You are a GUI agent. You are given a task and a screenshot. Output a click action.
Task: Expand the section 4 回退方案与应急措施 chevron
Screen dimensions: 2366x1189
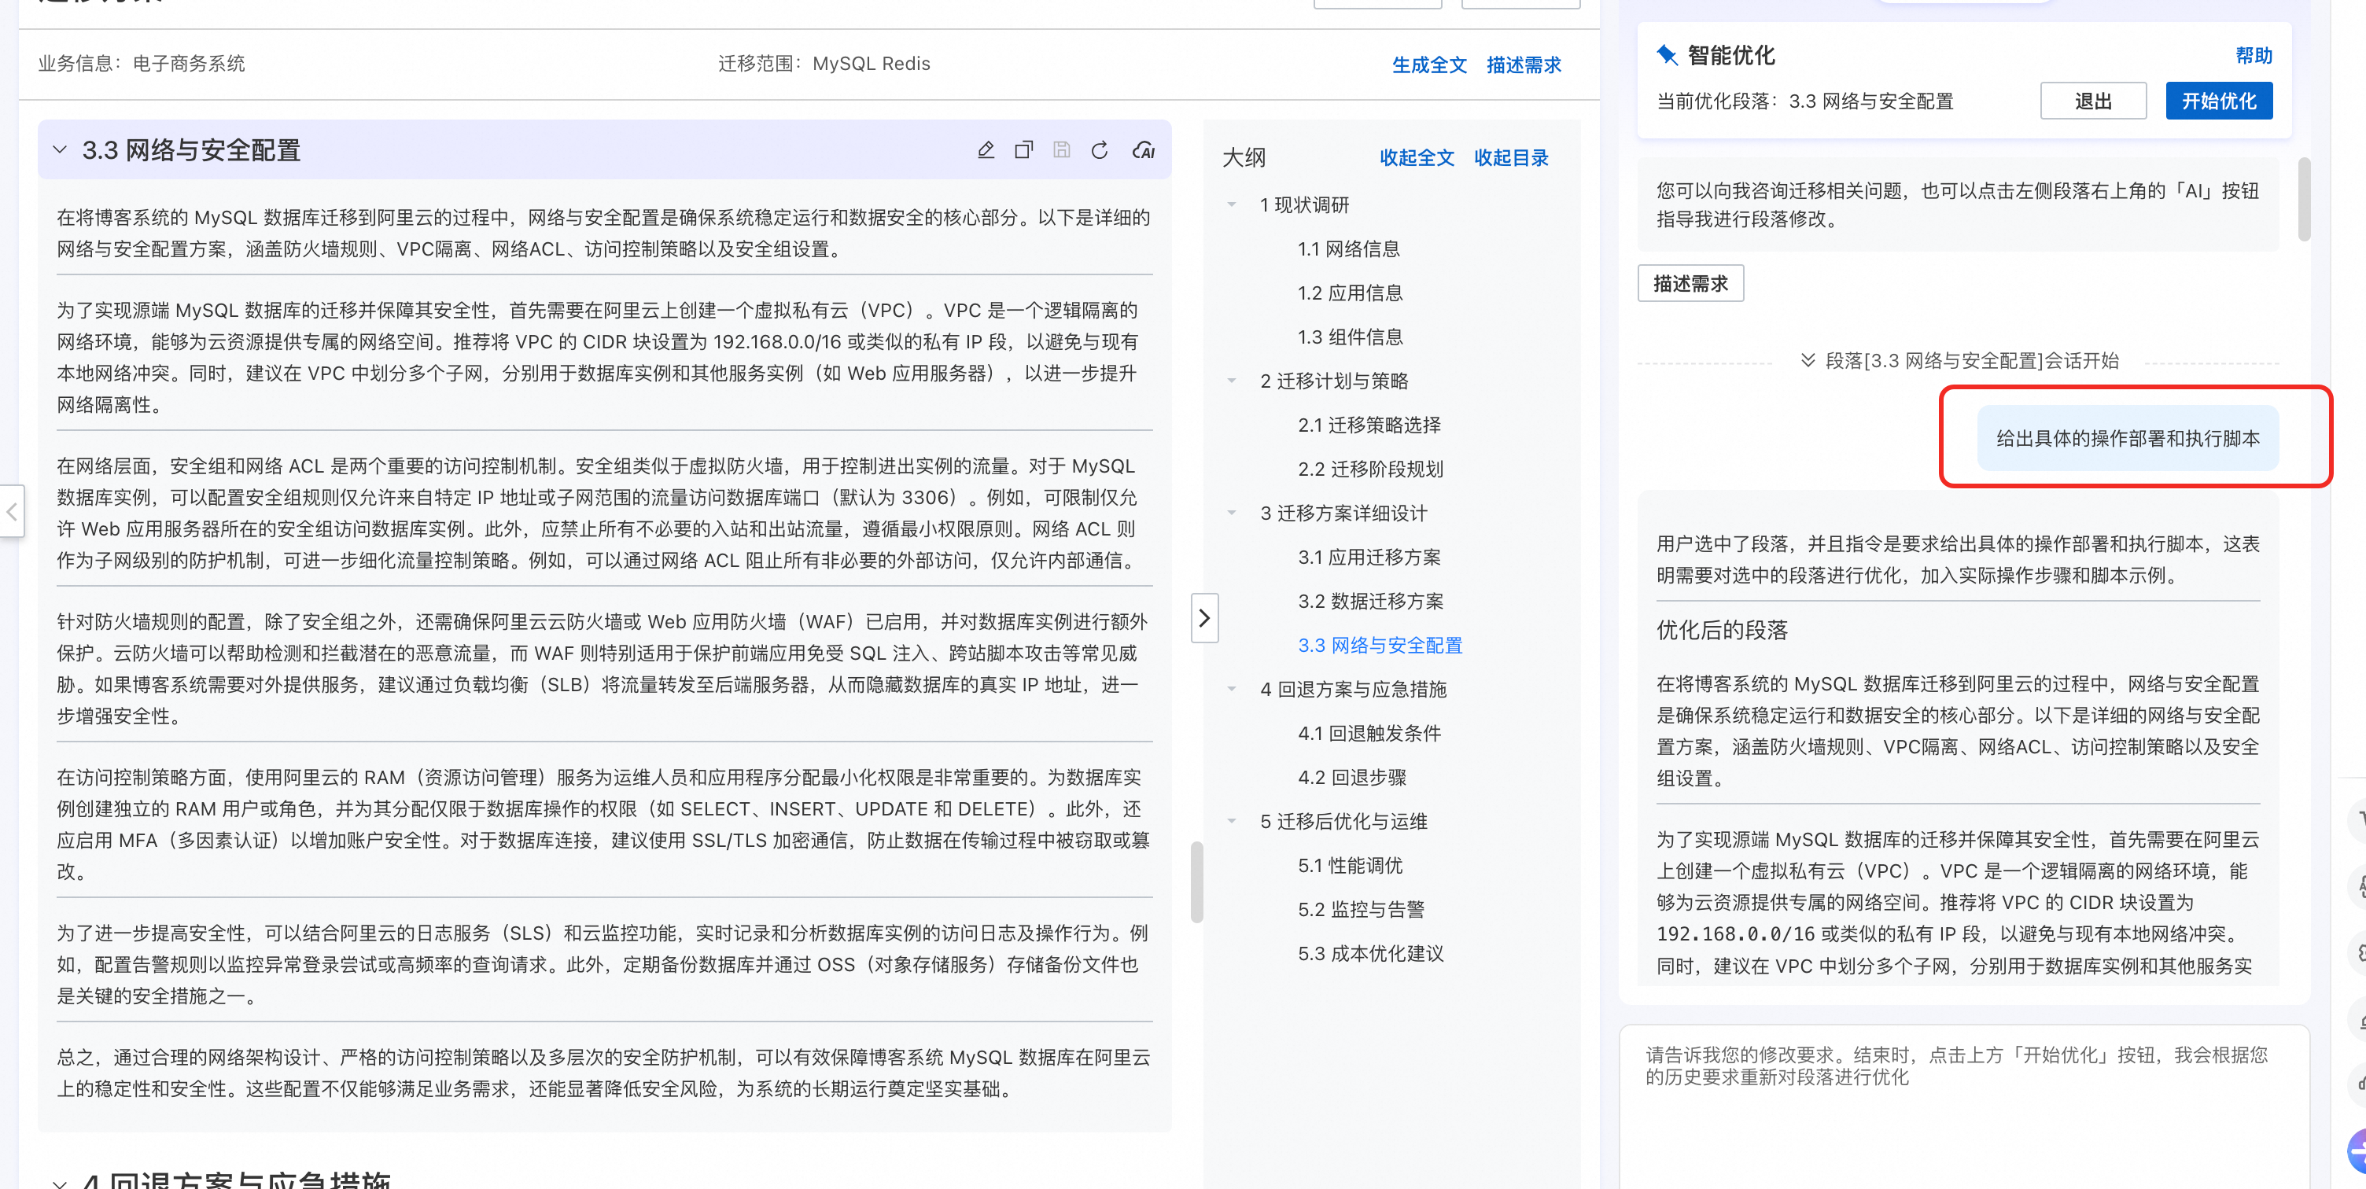[60, 1183]
